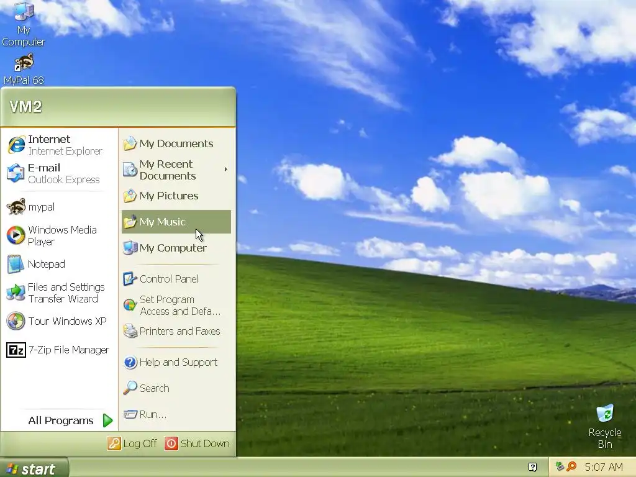Open Help and Support
The width and height of the screenshot is (636, 477).
(x=176, y=362)
